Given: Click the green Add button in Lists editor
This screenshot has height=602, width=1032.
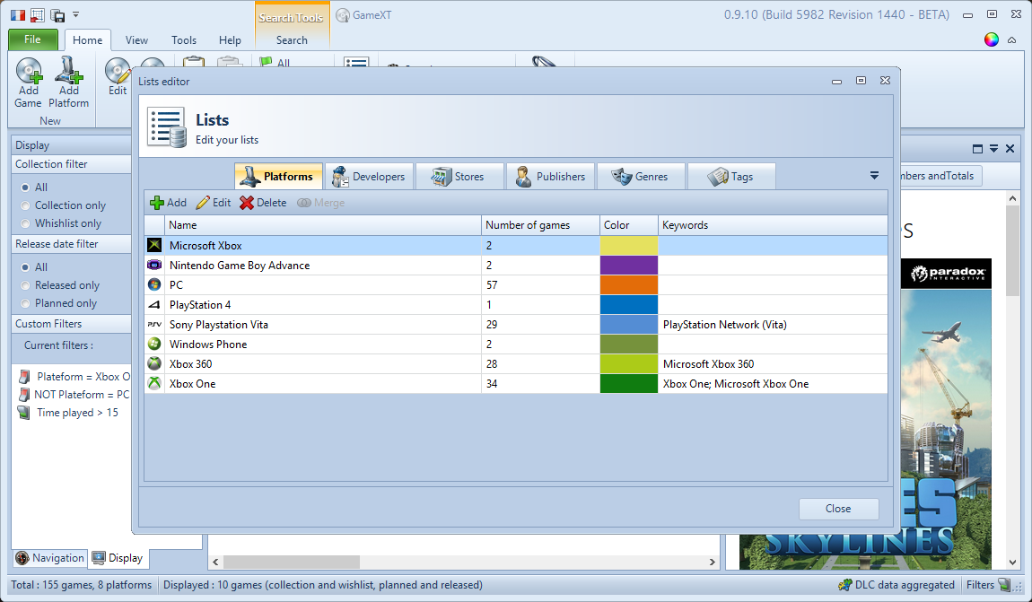Looking at the screenshot, I should [168, 203].
